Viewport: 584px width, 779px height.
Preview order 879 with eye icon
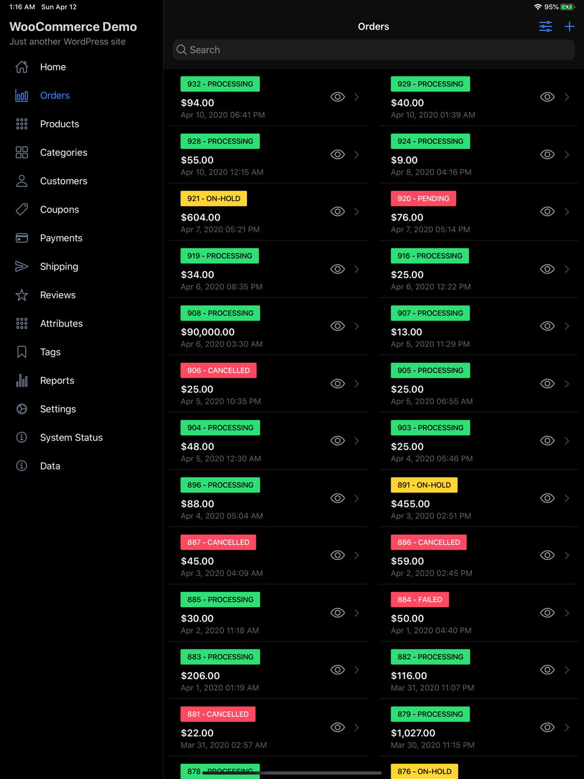click(547, 727)
